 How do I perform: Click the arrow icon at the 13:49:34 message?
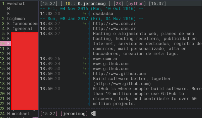coord(85,64)
